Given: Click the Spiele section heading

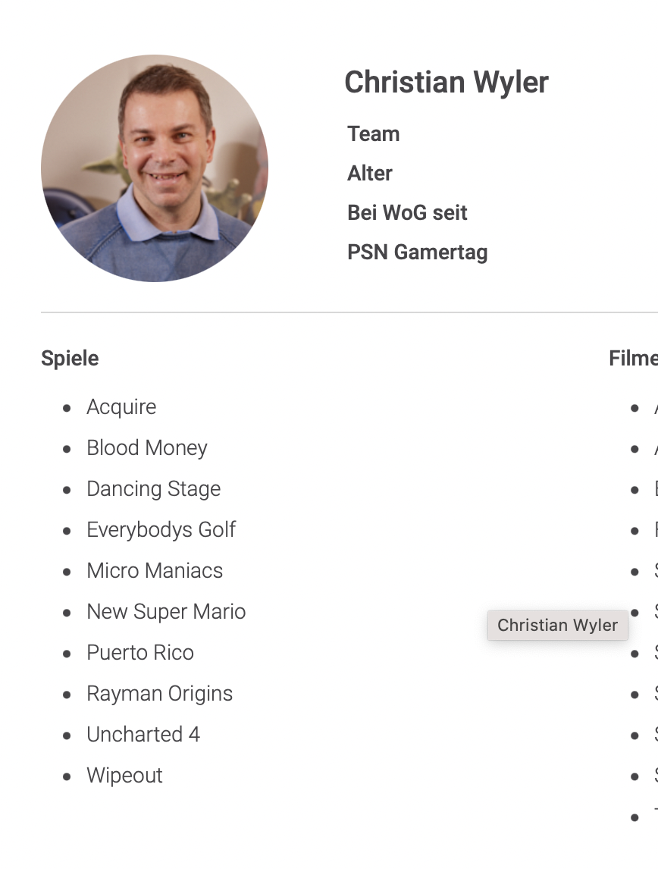Looking at the screenshot, I should pyautogui.click(x=70, y=359).
